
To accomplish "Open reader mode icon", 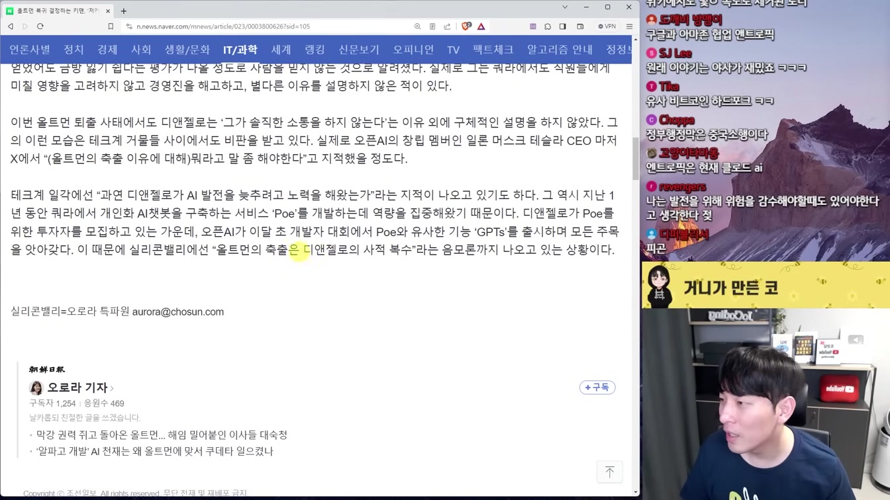I will pyautogui.click(x=432, y=26).
